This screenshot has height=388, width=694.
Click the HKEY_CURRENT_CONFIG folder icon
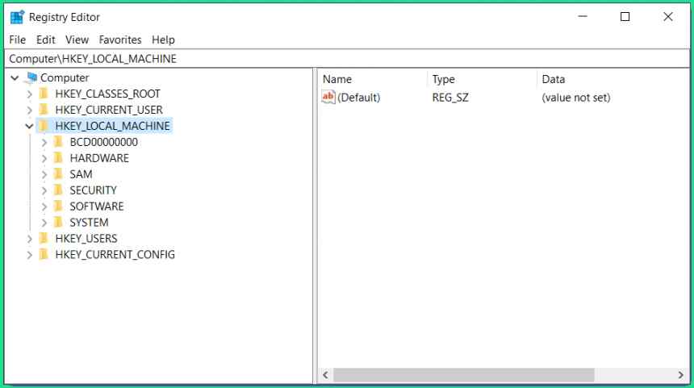[x=44, y=254]
